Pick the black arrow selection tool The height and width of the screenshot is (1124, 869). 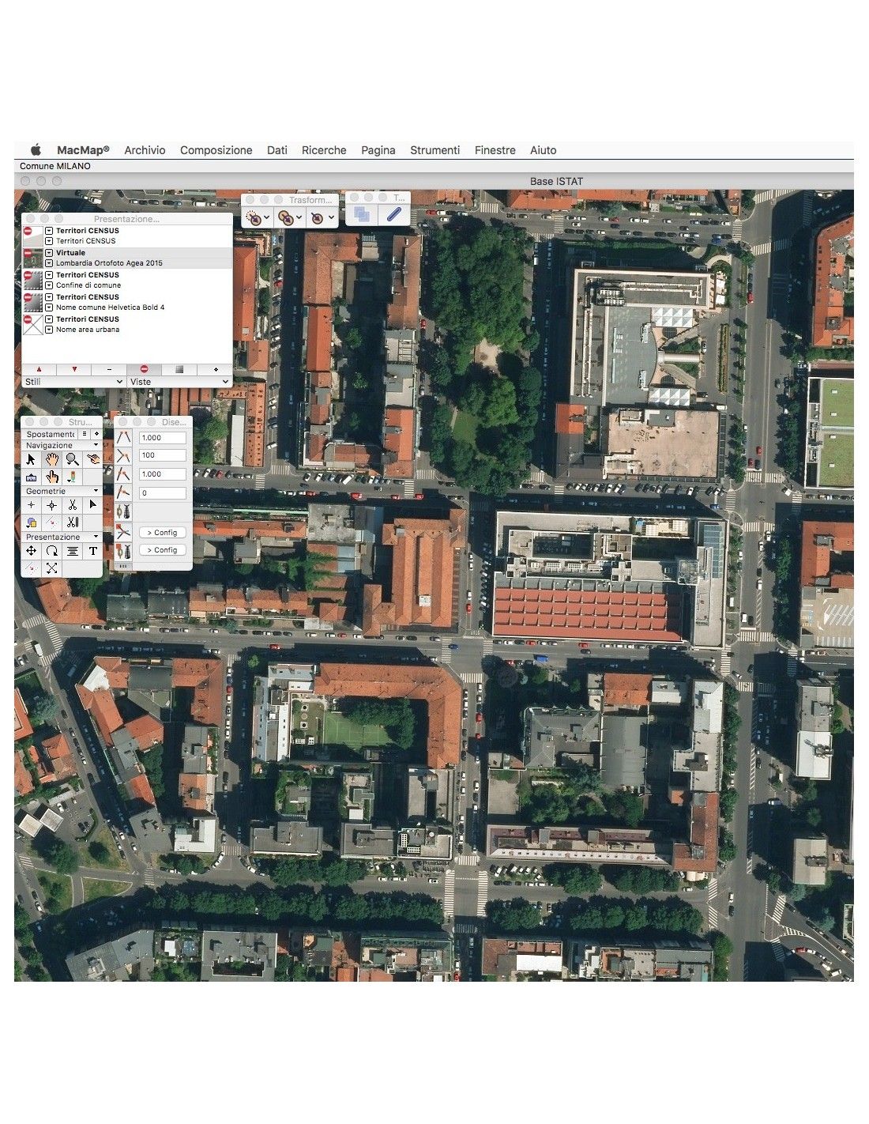click(x=32, y=459)
